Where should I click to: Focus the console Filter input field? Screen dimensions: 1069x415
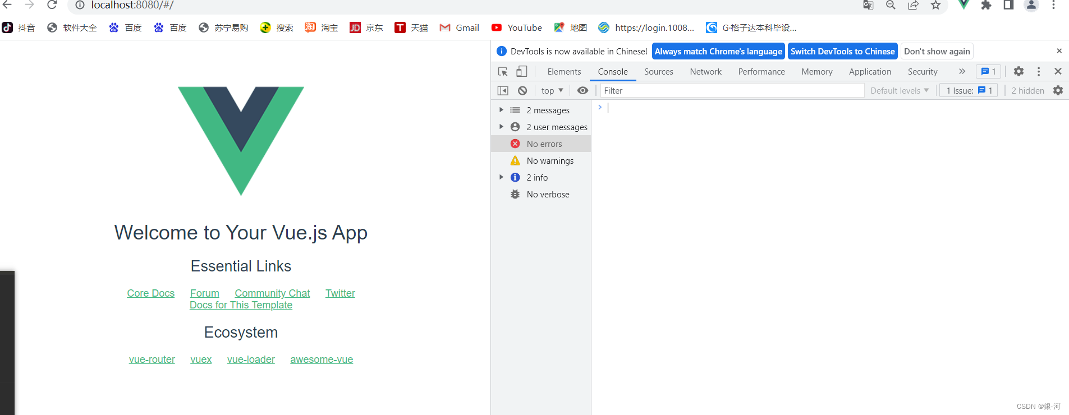coord(732,90)
